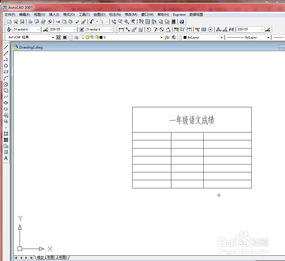Select the Aligned dimension tool
Screen dimensions: 285x261
tap(128, 29)
